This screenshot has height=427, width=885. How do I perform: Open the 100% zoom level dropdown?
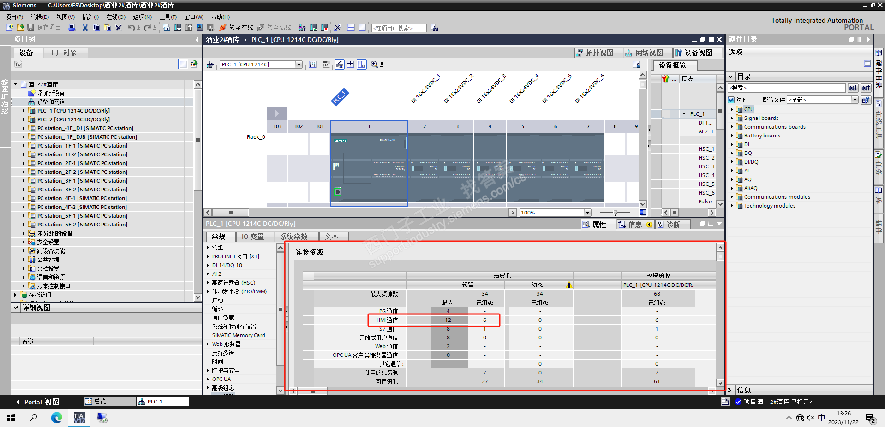click(x=588, y=213)
